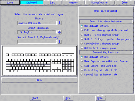Select R-Alt switches group while pressed
The height and width of the screenshot is (101, 135).
[x=104, y=30]
